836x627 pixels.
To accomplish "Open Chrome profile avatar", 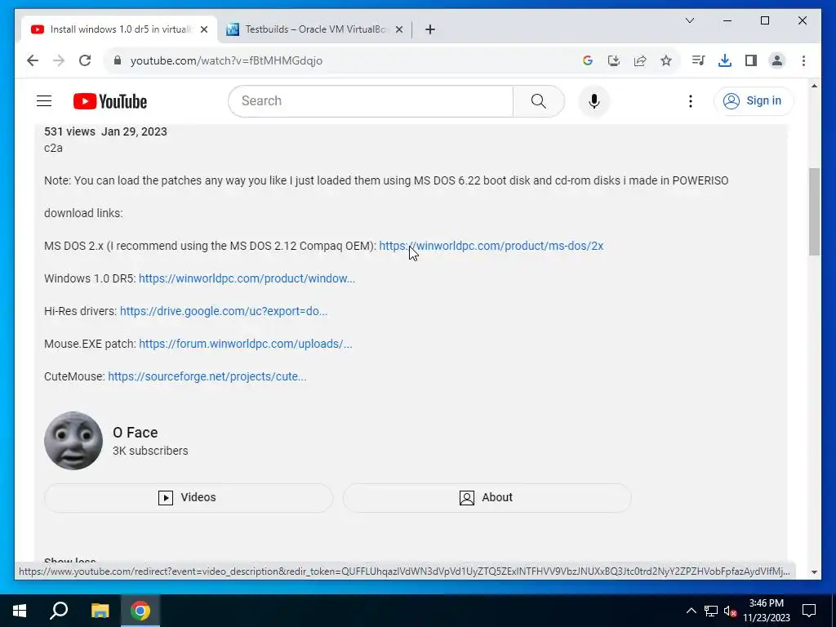I will coord(777,60).
